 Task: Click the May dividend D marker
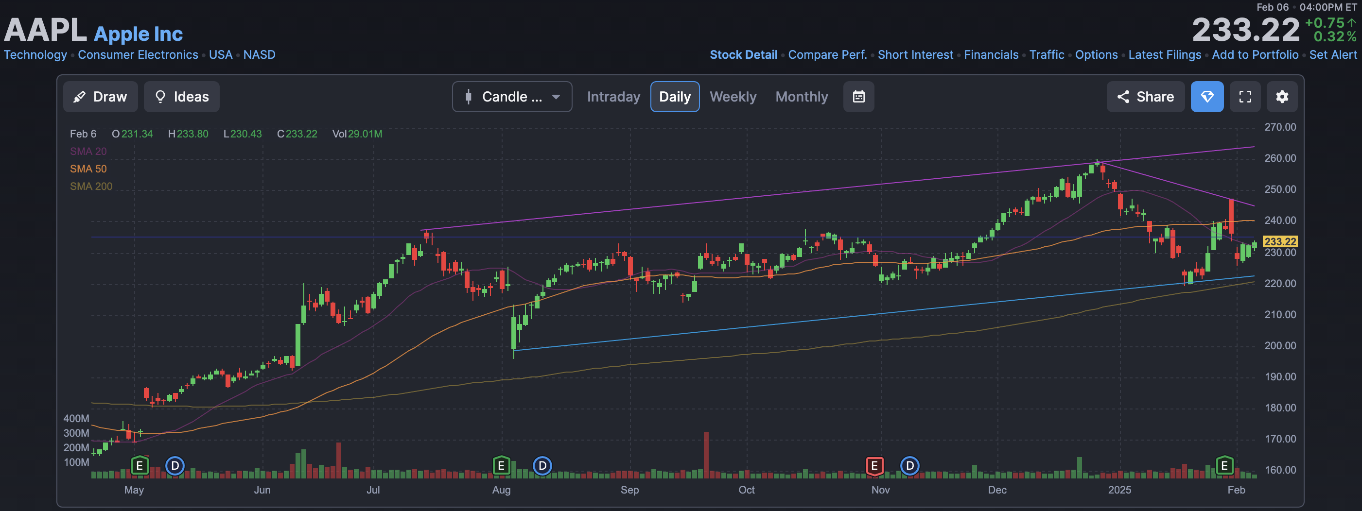175,465
